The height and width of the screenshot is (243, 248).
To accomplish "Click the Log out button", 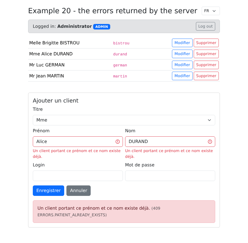I will (206, 26).
